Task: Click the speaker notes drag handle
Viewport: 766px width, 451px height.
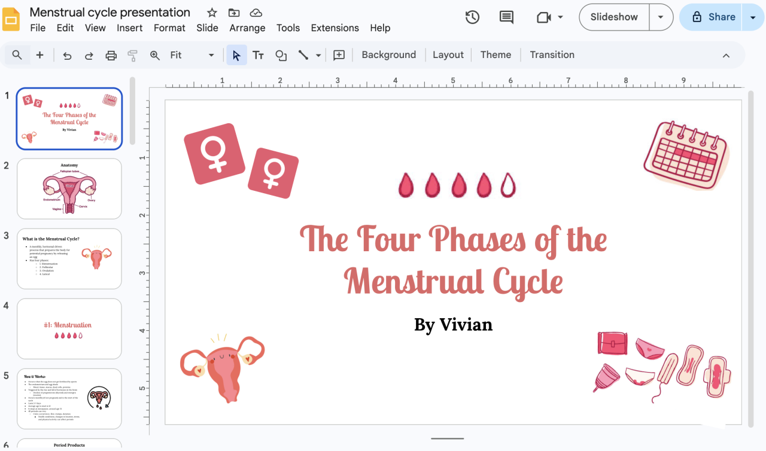Action: (448, 438)
